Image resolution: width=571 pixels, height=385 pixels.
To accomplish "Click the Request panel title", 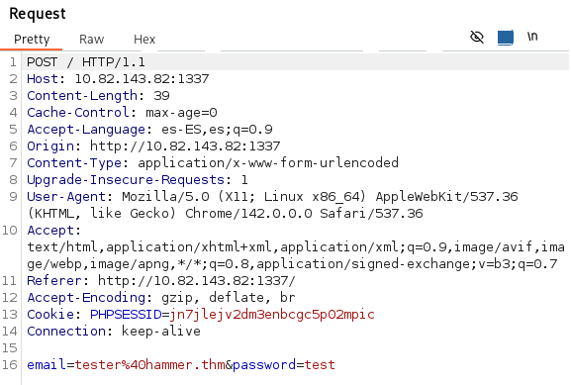I will coord(38,14).
